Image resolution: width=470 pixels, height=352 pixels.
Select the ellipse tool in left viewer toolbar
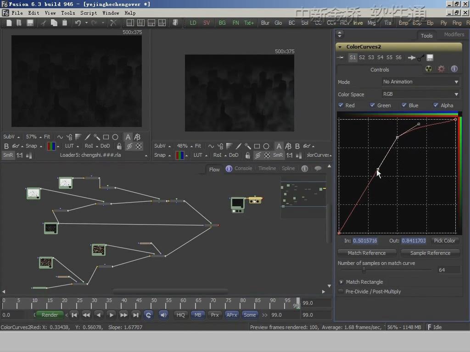tap(115, 137)
